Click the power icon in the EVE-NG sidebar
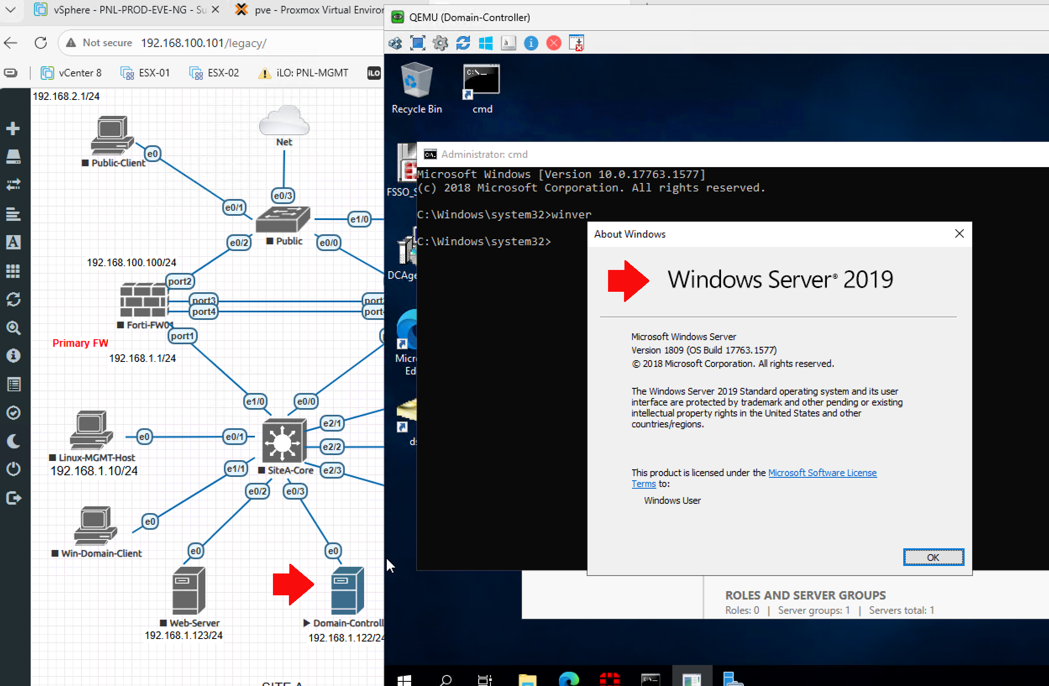 click(13, 469)
